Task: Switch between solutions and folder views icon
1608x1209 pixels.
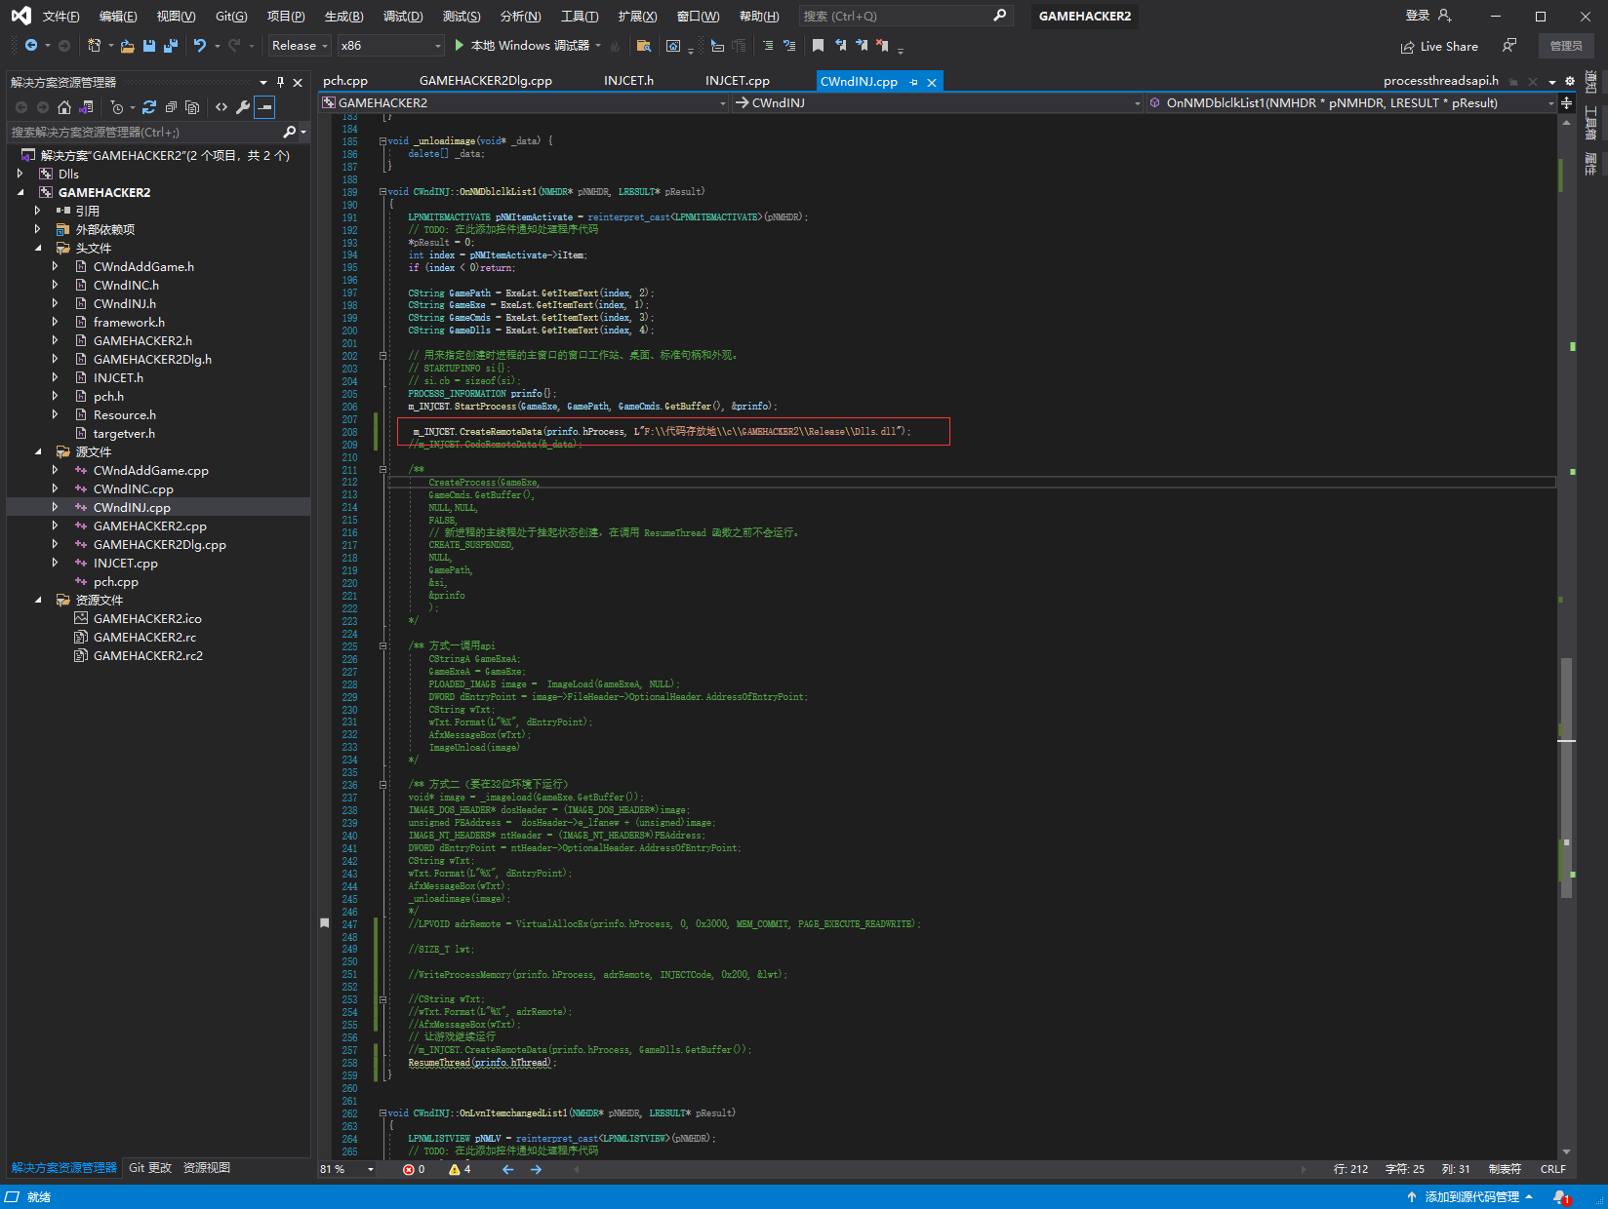Action: coord(86,107)
